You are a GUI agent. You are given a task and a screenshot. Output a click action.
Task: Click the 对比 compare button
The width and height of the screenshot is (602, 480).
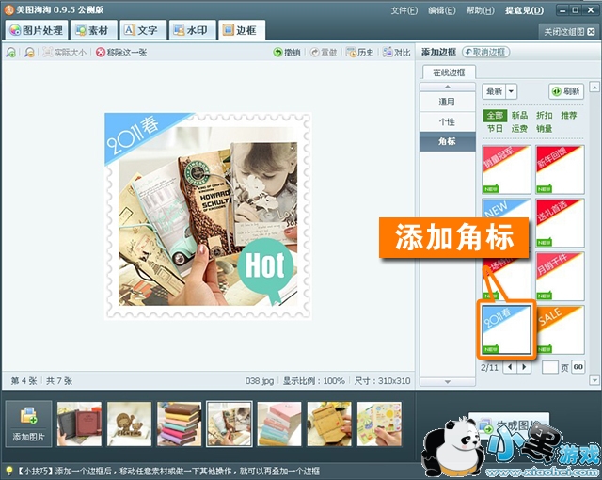397,52
